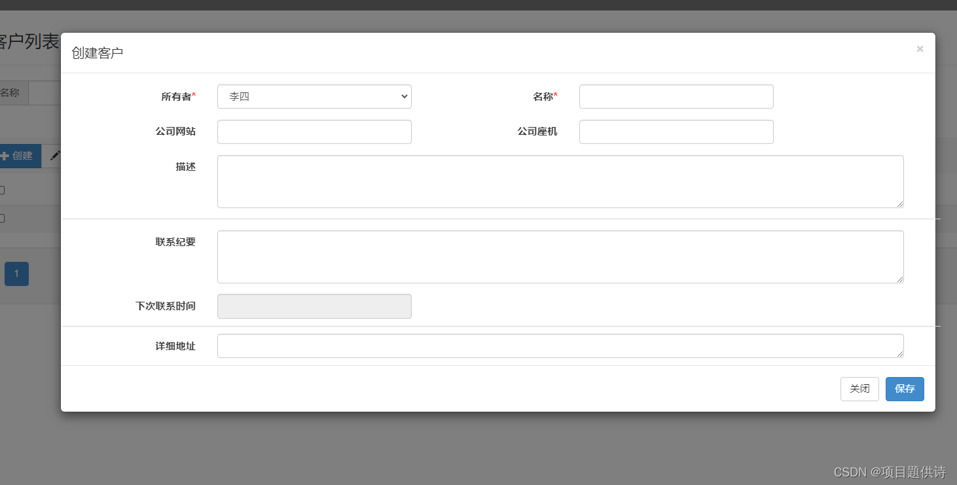Click the 详细地址 text area
The image size is (957, 485).
(560, 346)
